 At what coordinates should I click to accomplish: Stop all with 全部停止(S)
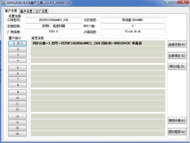pyautogui.click(x=177, y=55)
